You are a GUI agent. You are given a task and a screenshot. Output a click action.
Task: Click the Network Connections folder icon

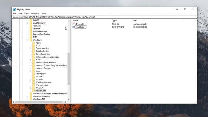click(x=33, y=62)
